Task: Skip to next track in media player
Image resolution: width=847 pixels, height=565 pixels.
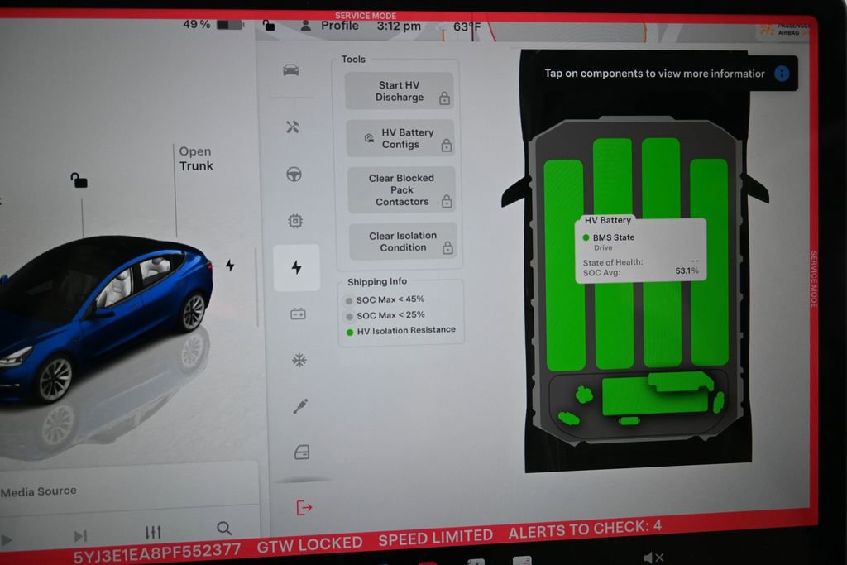Action: pyautogui.click(x=80, y=536)
